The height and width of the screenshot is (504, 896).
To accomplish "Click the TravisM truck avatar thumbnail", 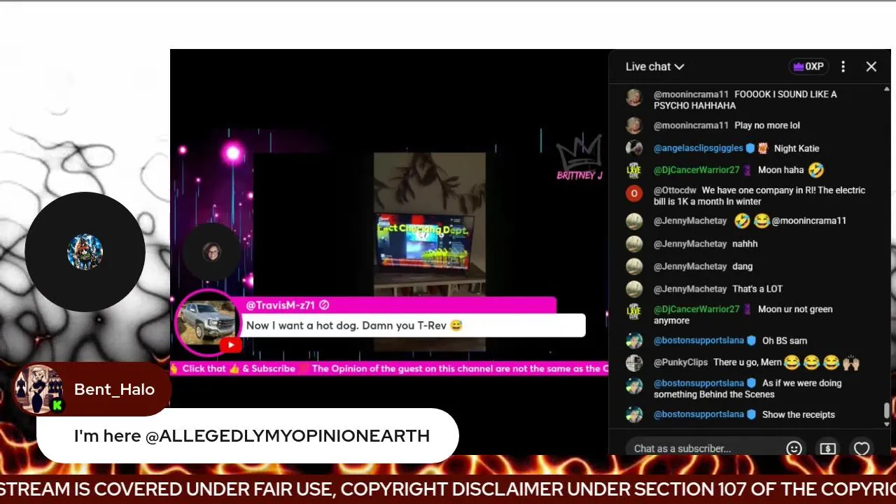I will pyautogui.click(x=206, y=323).
